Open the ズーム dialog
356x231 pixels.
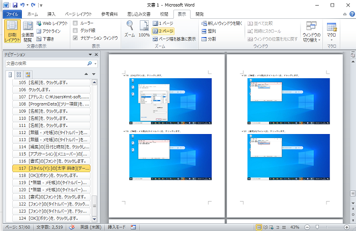130,29
